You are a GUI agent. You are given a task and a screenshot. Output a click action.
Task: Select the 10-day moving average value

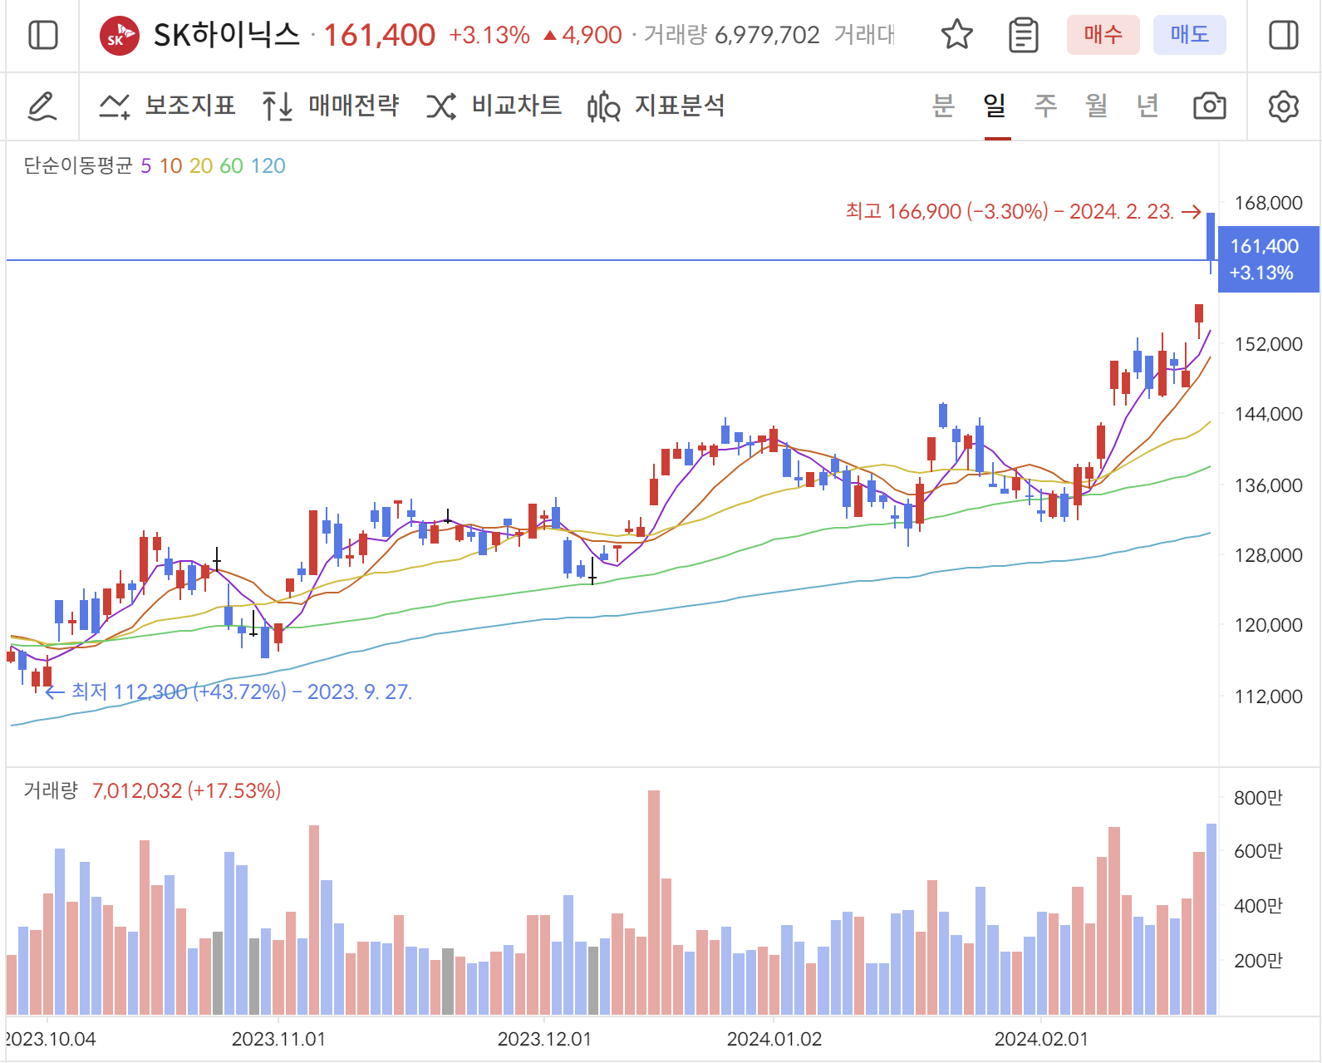pyautogui.click(x=170, y=166)
